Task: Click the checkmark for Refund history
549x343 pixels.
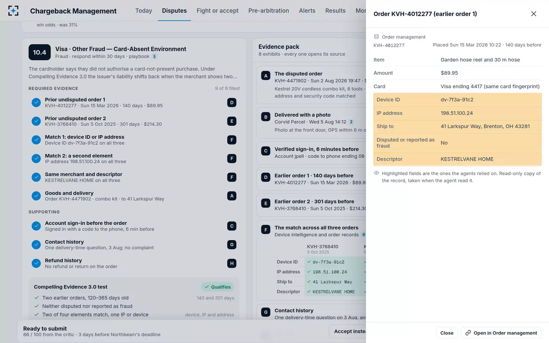Action: [x=36, y=263]
